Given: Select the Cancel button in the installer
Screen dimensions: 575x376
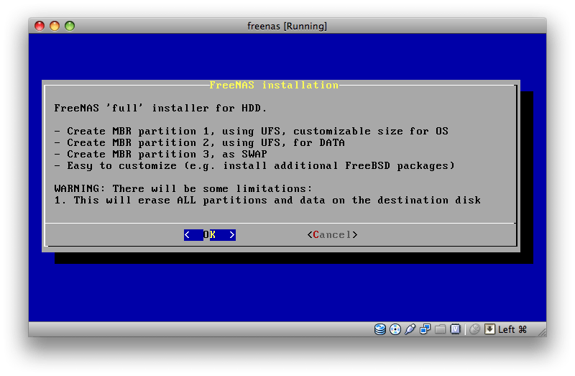Looking at the screenshot, I should pyautogui.click(x=332, y=235).
